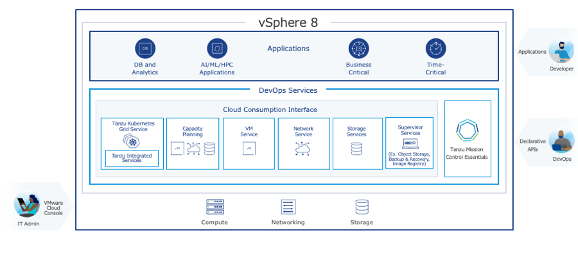Click the DB and Analytics label
Screen dimensions: 578x265
[x=145, y=68]
